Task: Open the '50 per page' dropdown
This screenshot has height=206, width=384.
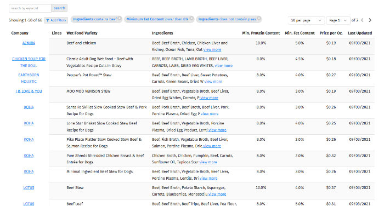Action: tap(306, 20)
